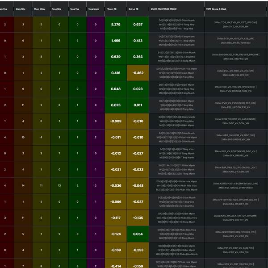Screen dimensions: 268x268
Task: Select the -0.462 Doi Lai cell
Action: coord(138,73)
